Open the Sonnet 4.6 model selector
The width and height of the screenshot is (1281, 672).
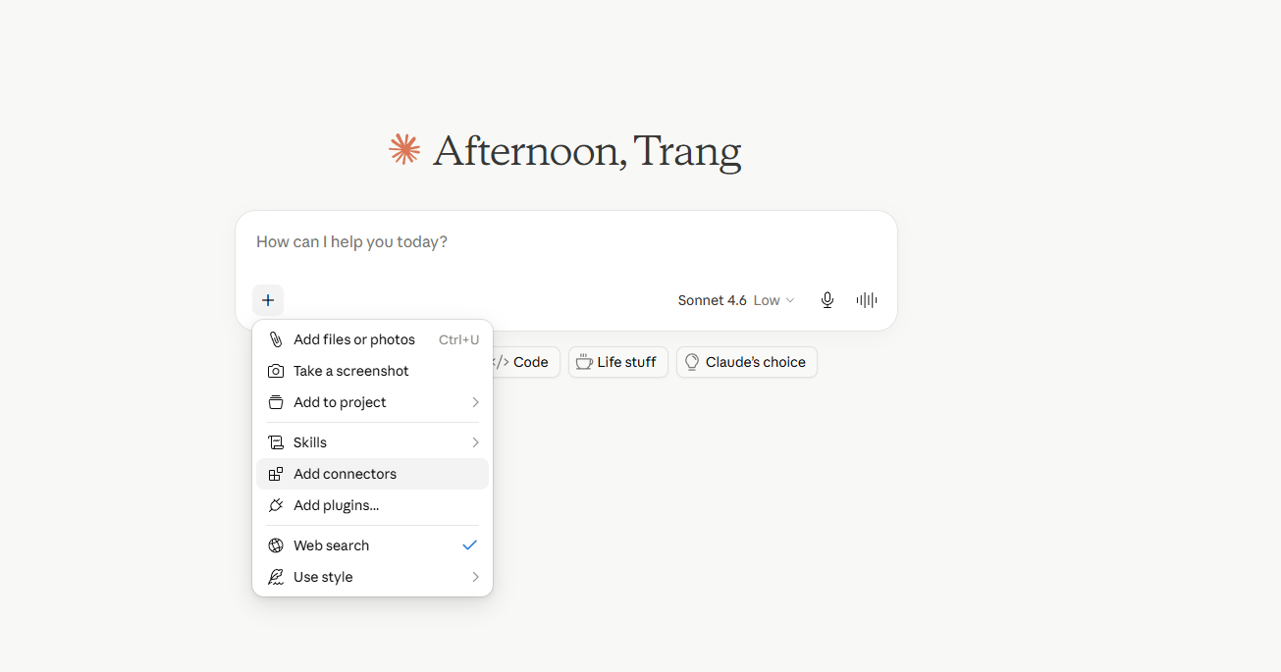[x=736, y=300]
